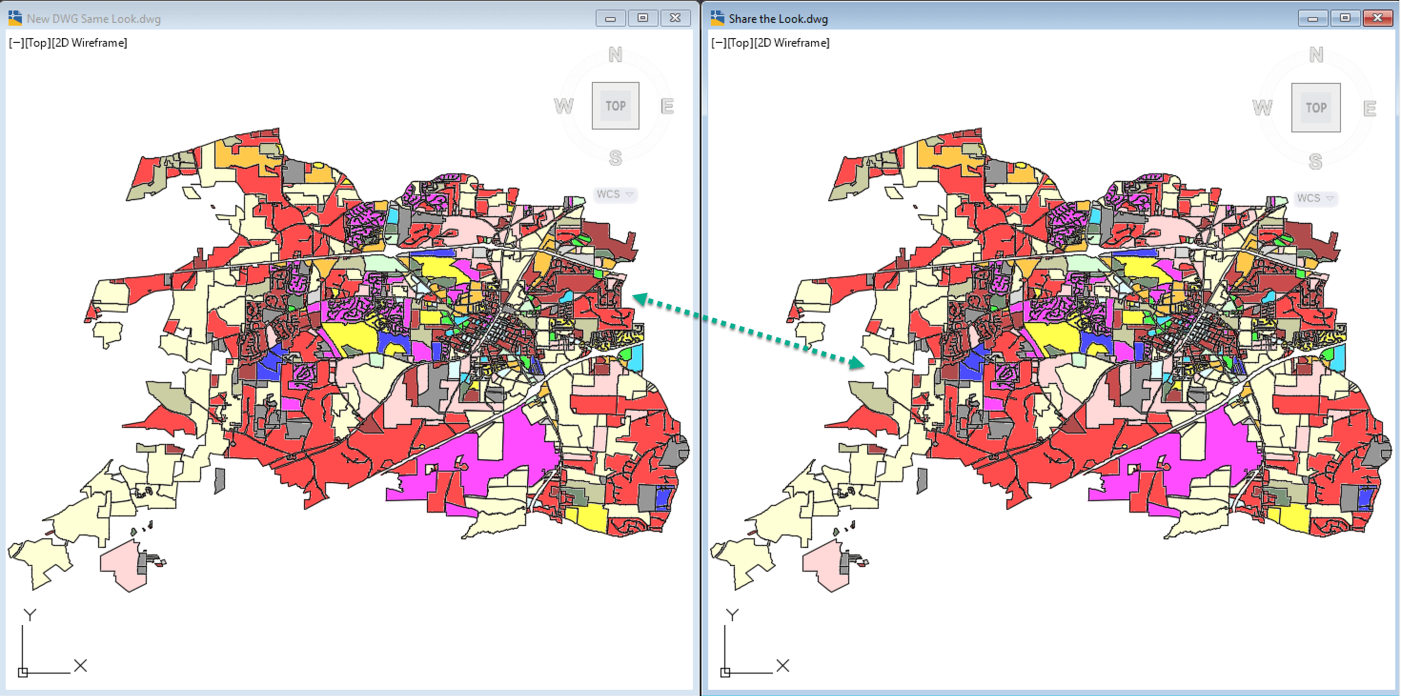Close the Share the Look window
1401x696 pixels.
point(1378,18)
